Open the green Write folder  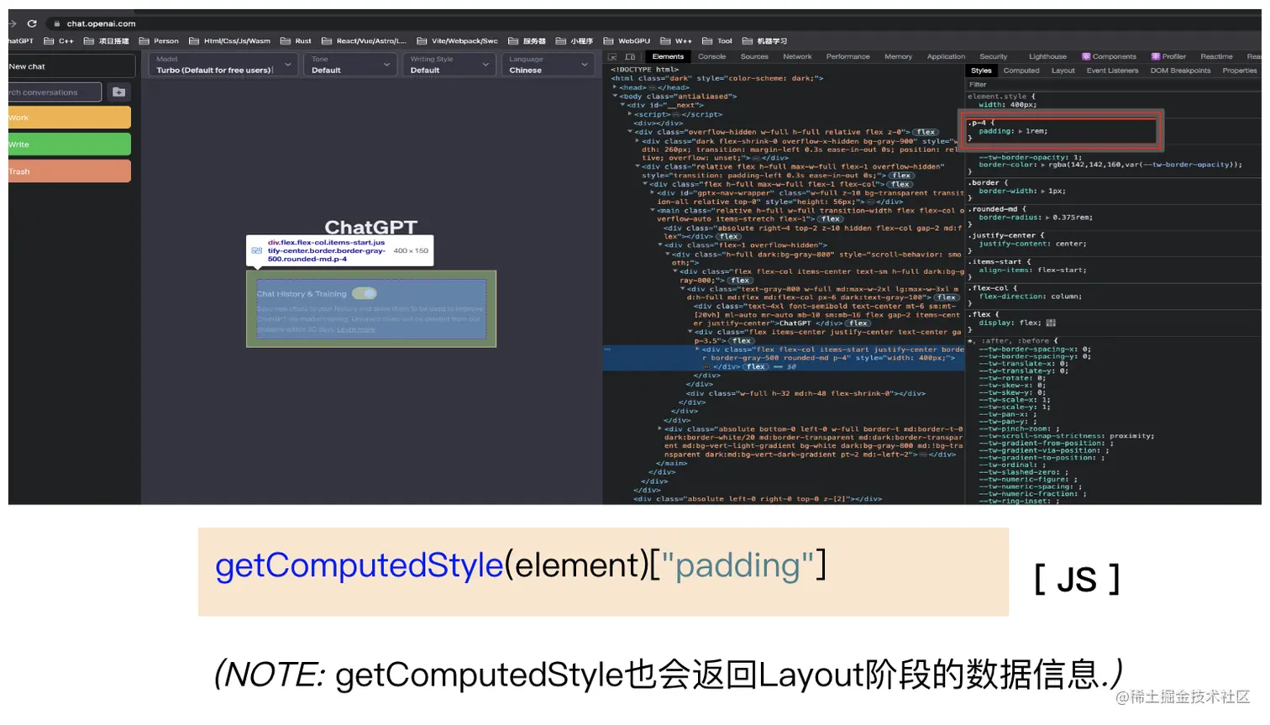click(70, 144)
